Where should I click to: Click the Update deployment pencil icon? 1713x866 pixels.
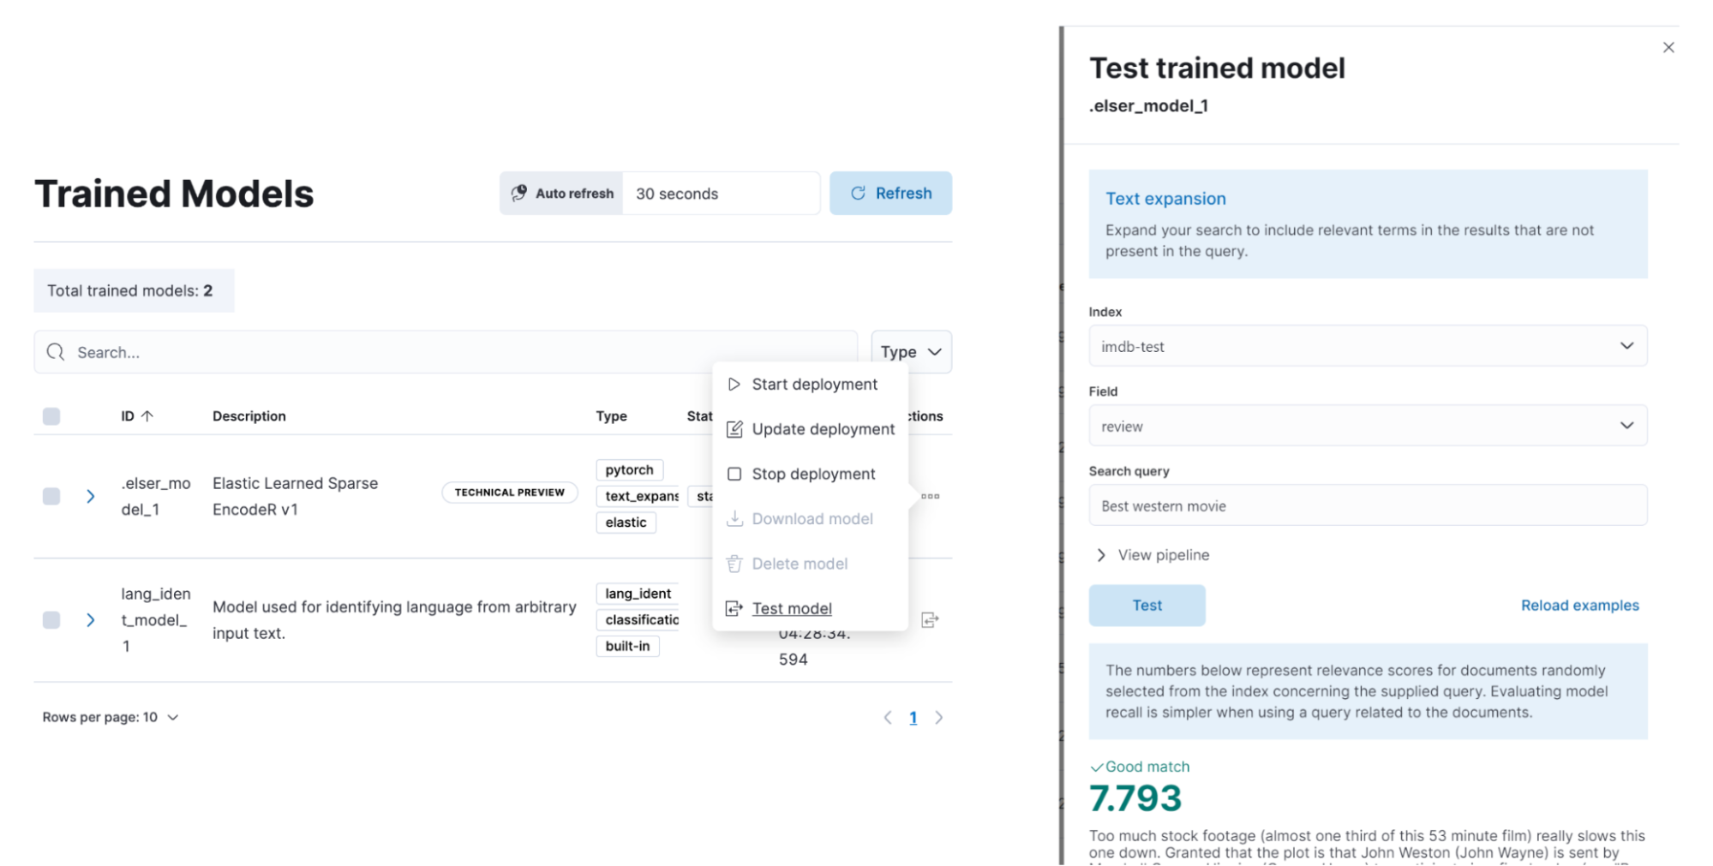pyautogui.click(x=734, y=429)
